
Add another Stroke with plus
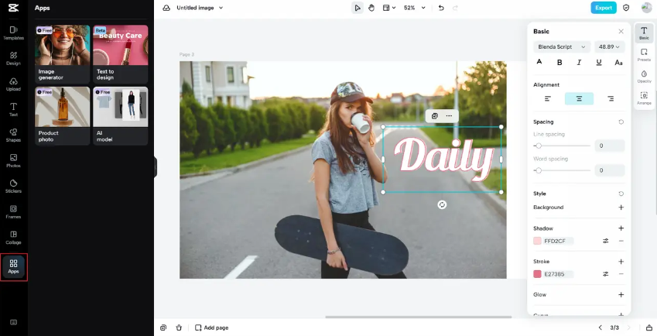coord(621,262)
